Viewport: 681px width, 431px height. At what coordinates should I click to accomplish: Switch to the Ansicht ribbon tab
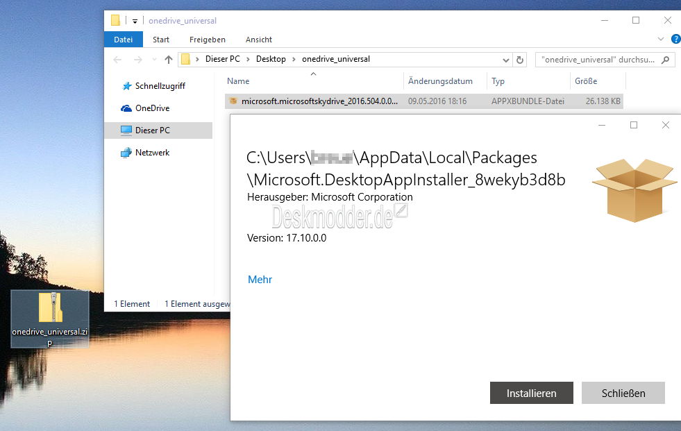point(259,40)
